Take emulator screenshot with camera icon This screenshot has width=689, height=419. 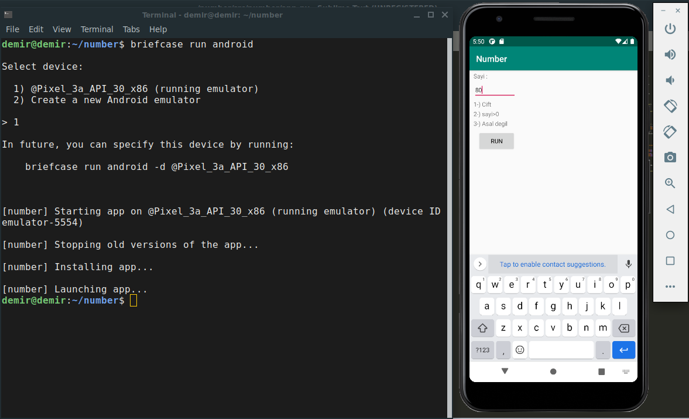coord(670,158)
